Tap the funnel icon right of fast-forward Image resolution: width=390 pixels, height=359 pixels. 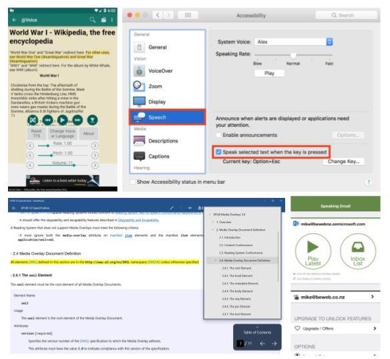click(x=92, y=120)
